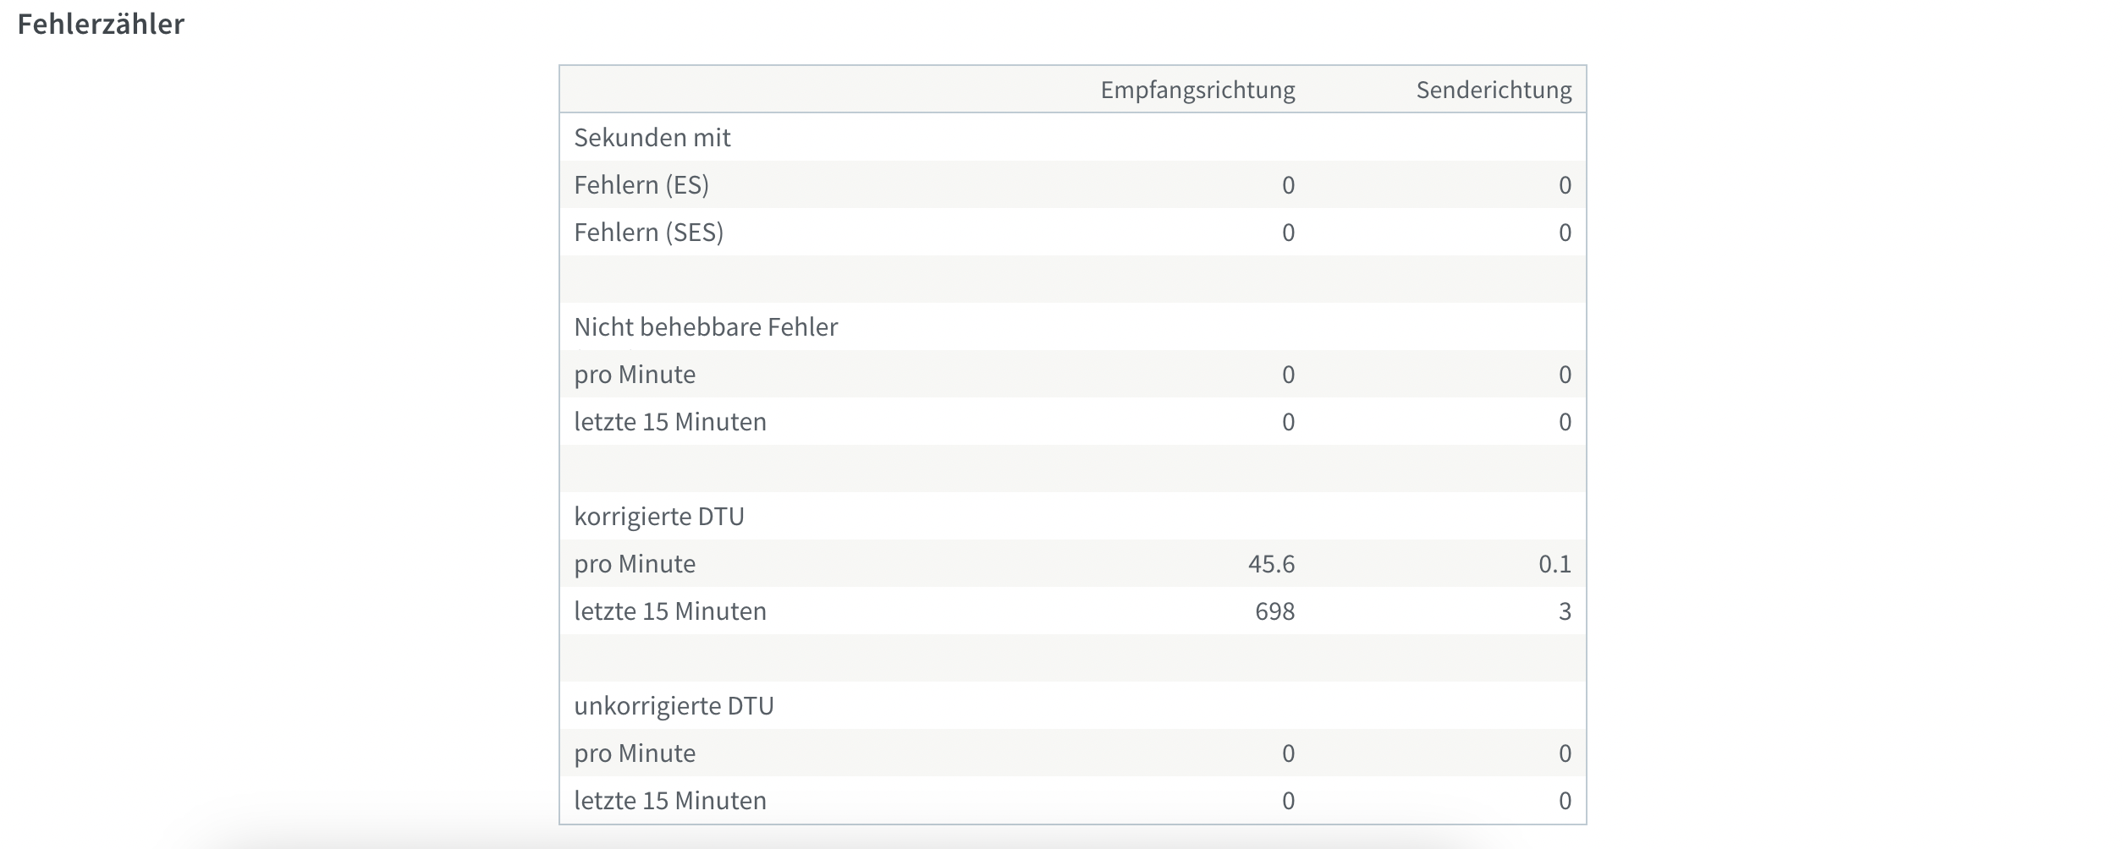Click letzte 15 Minuten under unkorrigierte DTU
The width and height of the screenshot is (2124, 849).
click(x=670, y=800)
